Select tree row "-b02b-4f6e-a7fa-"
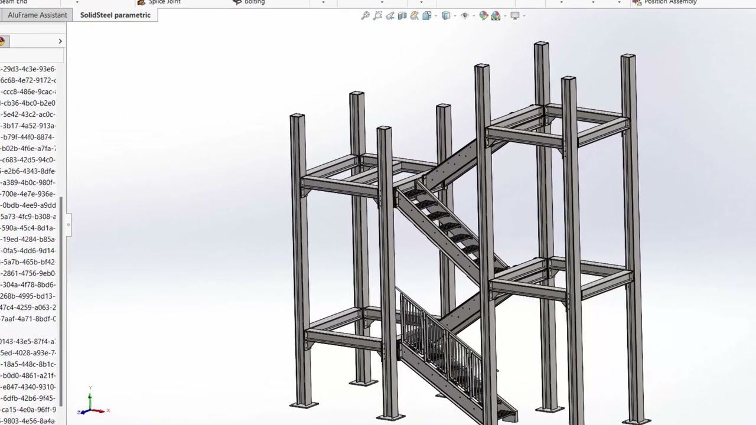Viewport: 756px width, 425px height. (28, 148)
